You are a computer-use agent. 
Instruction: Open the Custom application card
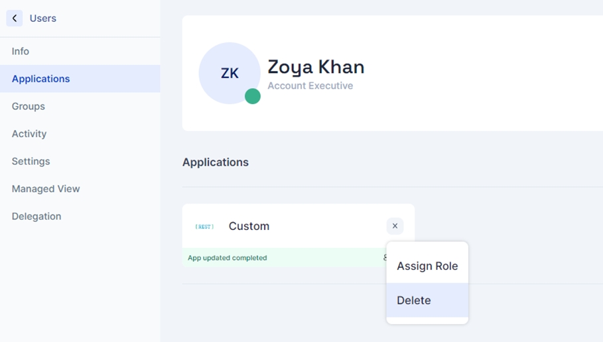coord(249,226)
